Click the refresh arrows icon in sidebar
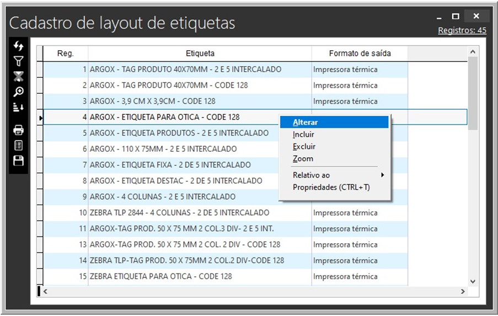Screen dimensions: 498x316 tap(18, 46)
